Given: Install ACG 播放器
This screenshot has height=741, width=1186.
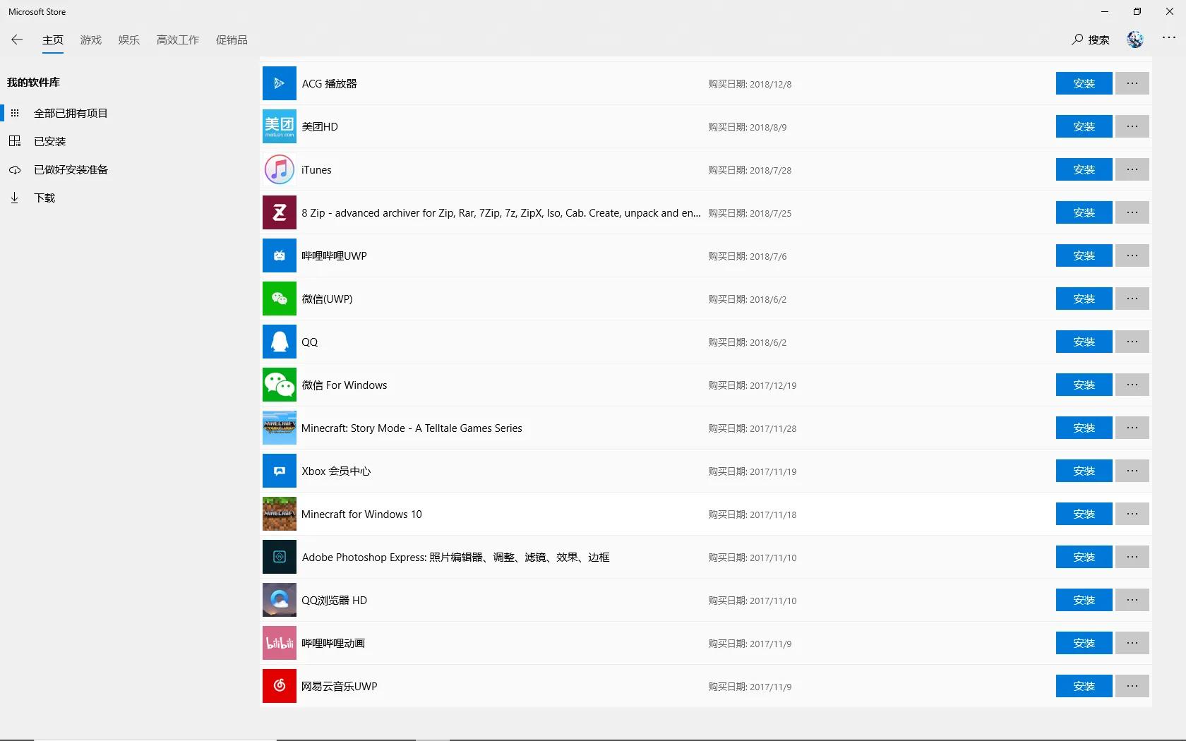Looking at the screenshot, I should click(x=1084, y=83).
